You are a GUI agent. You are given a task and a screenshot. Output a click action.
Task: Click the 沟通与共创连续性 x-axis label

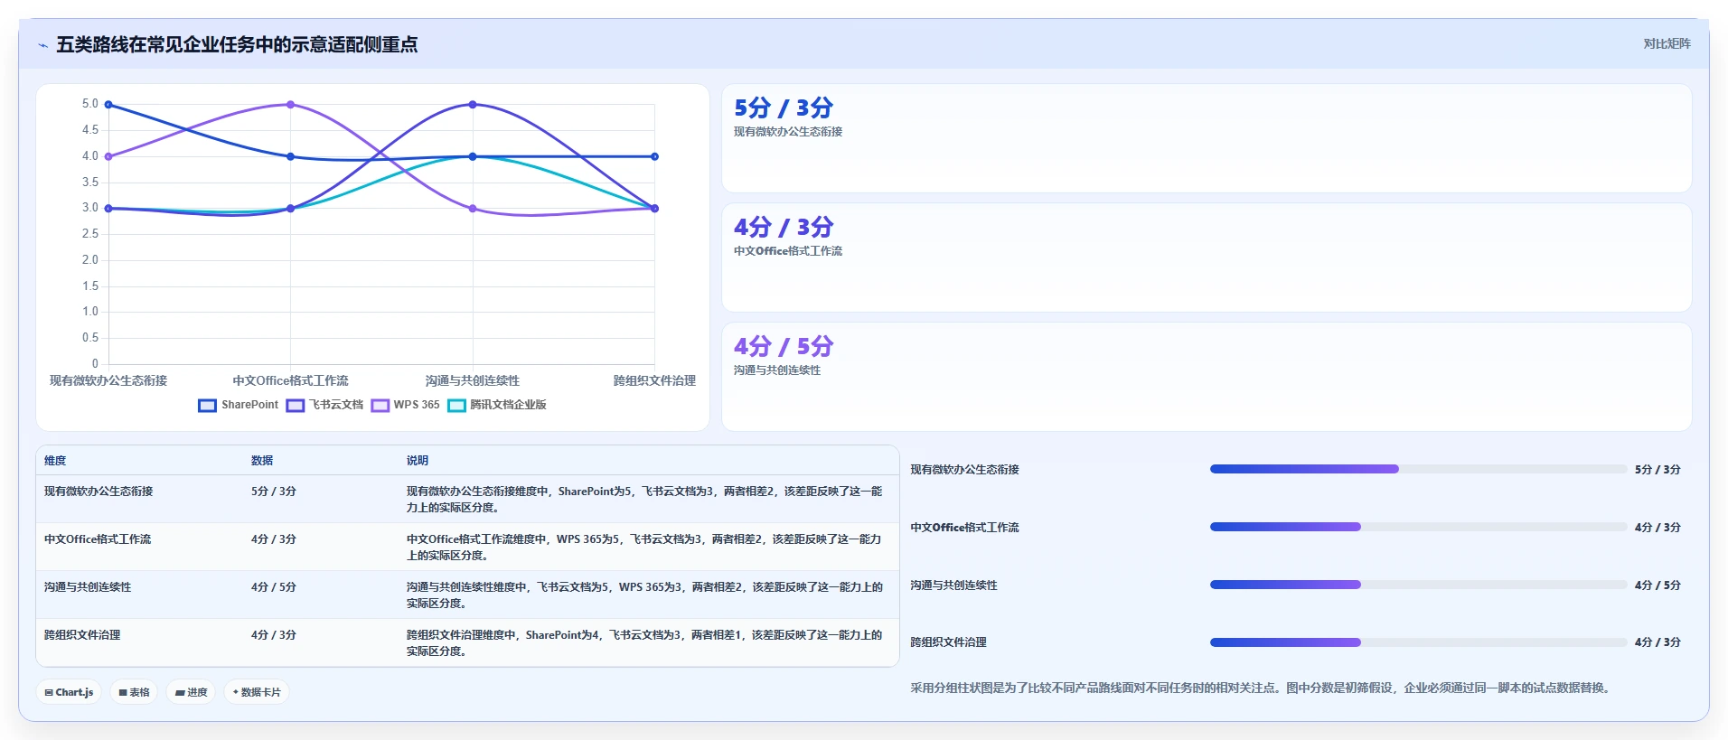pos(473,380)
